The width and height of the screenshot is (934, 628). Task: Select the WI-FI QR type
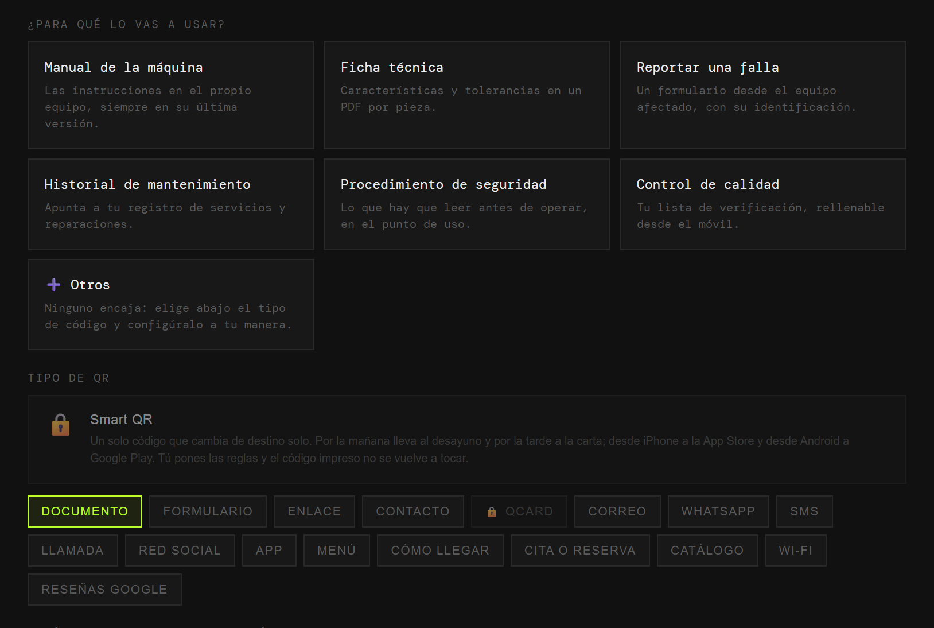796,551
